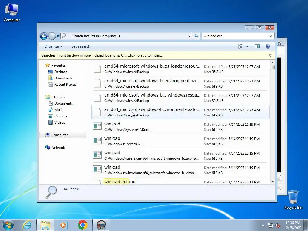The image size is (308, 231).
Task: Select the environment-wi... result file
Action: click(180, 83)
